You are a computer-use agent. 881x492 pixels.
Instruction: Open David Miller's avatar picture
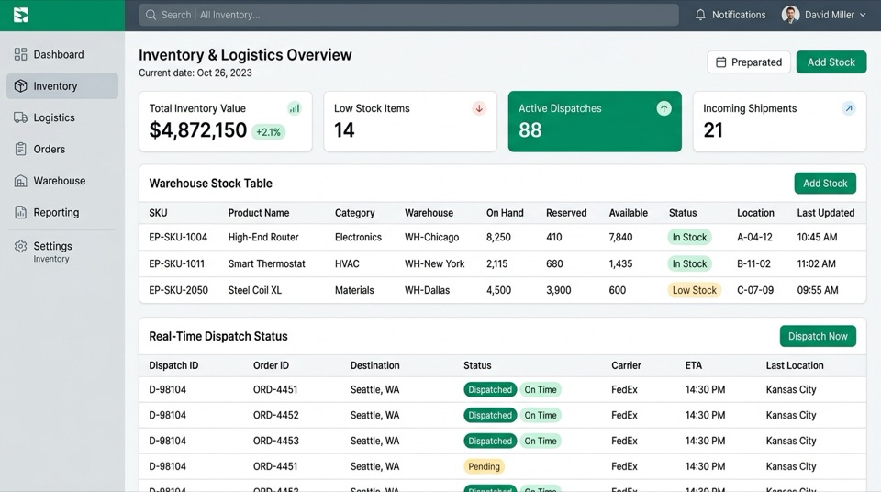tap(790, 15)
